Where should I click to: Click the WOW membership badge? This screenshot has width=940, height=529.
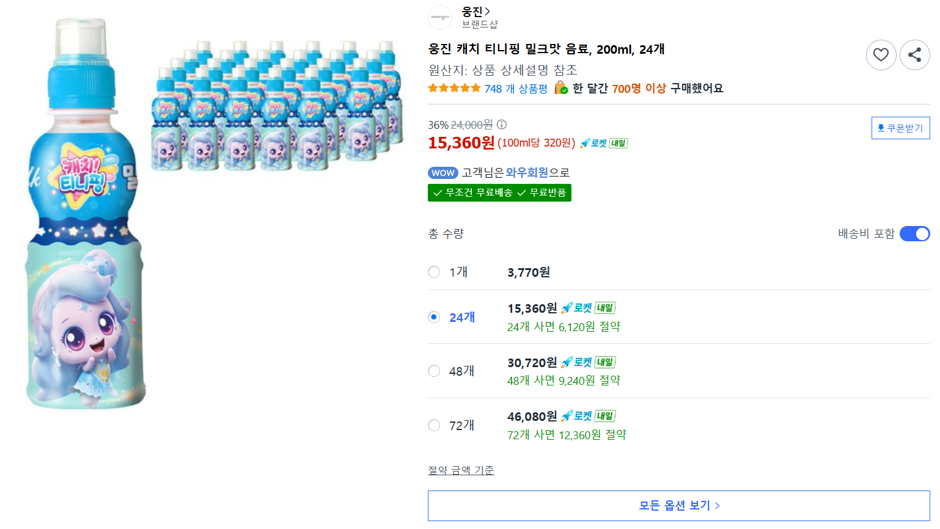(443, 173)
